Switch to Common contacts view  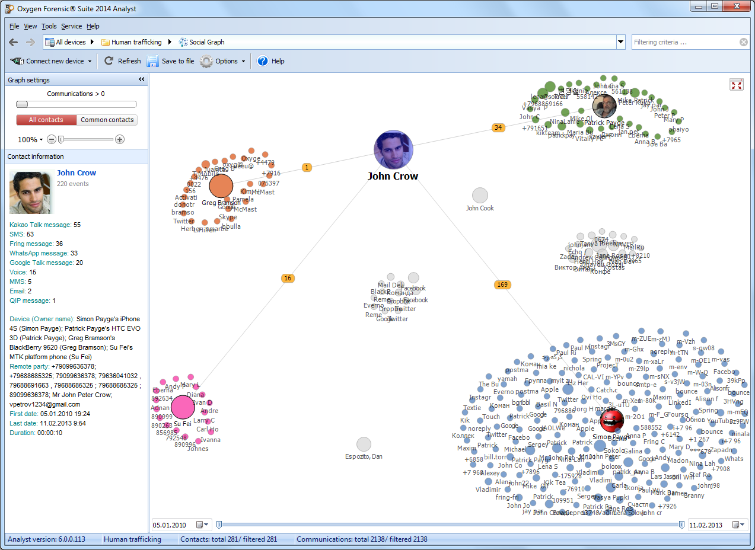(107, 120)
